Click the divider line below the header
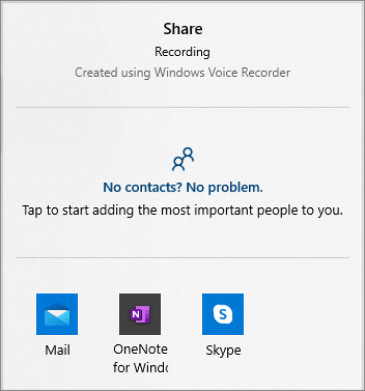This screenshot has height=391, width=365. 182,107
